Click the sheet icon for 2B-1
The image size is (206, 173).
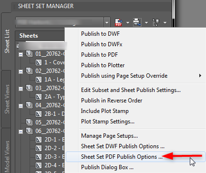[39, 114]
